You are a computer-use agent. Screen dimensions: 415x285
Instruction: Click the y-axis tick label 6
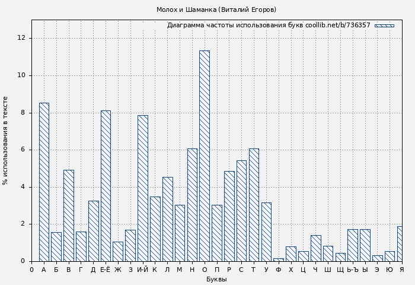click(24, 150)
